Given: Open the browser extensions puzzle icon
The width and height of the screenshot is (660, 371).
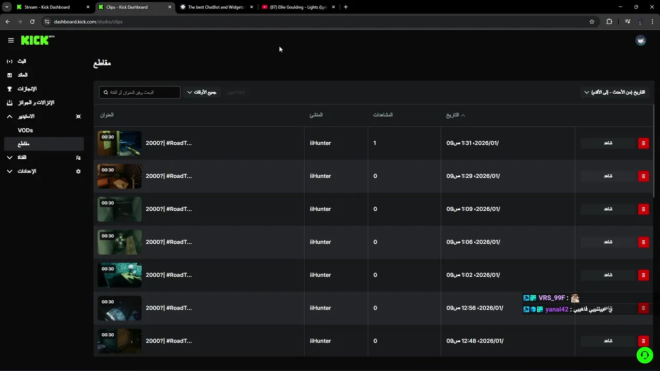Looking at the screenshot, I should [609, 22].
